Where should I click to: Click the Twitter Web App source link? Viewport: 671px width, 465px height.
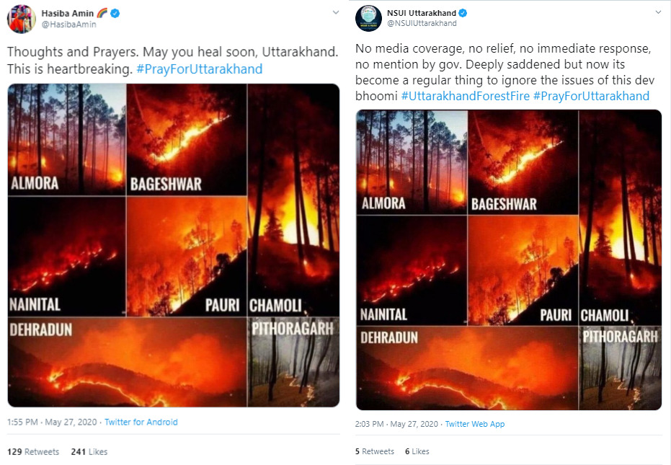point(475,424)
